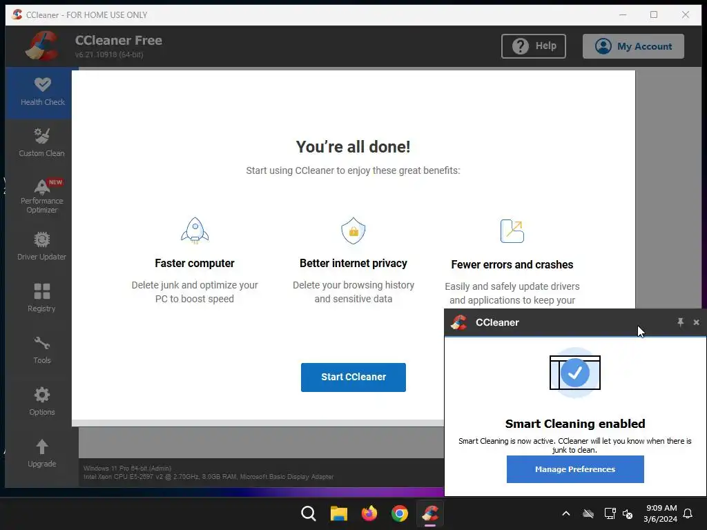707x530 pixels.
Task: Pin the CCleaner notification popup
Action: (680, 322)
